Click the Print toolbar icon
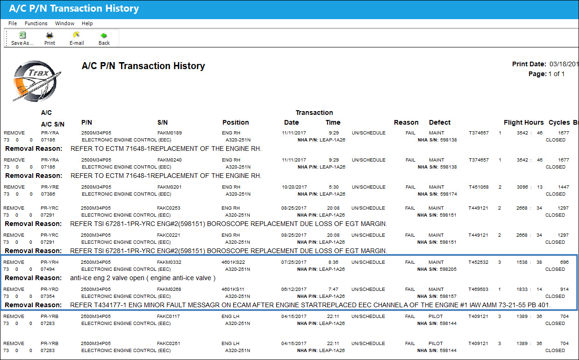The image size is (579, 360). click(x=50, y=35)
